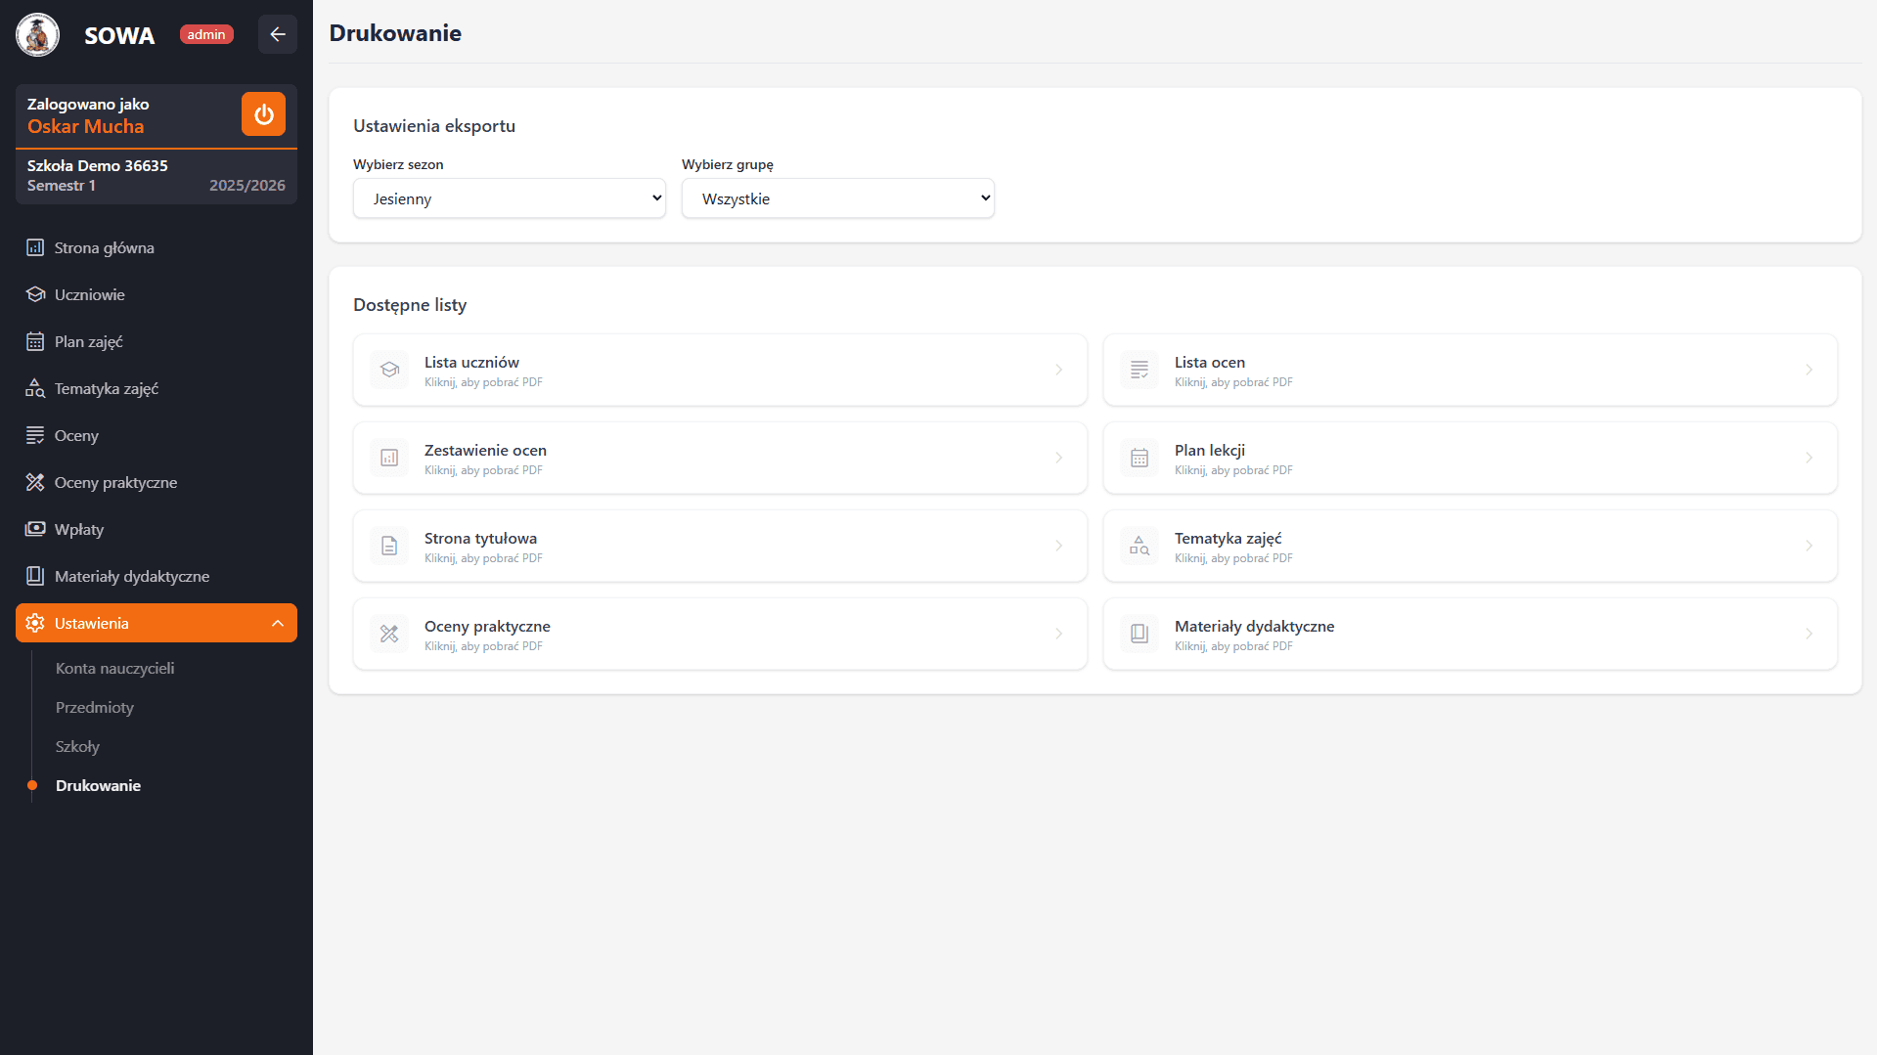The image size is (1877, 1055).
Task: Click the crossed tools icon in Oceny praktyczne card
Action: pos(389,634)
